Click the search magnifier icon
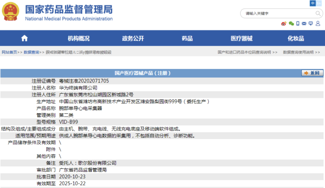325x188 pixels. coord(318,13)
